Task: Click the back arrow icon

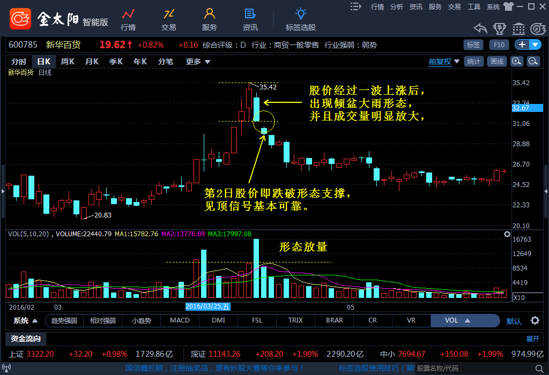Action: 480,28
